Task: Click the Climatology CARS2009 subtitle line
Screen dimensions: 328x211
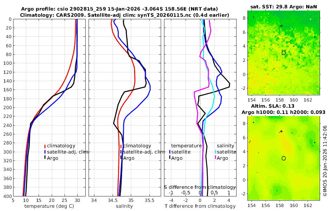Action: (x=125, y=15)
